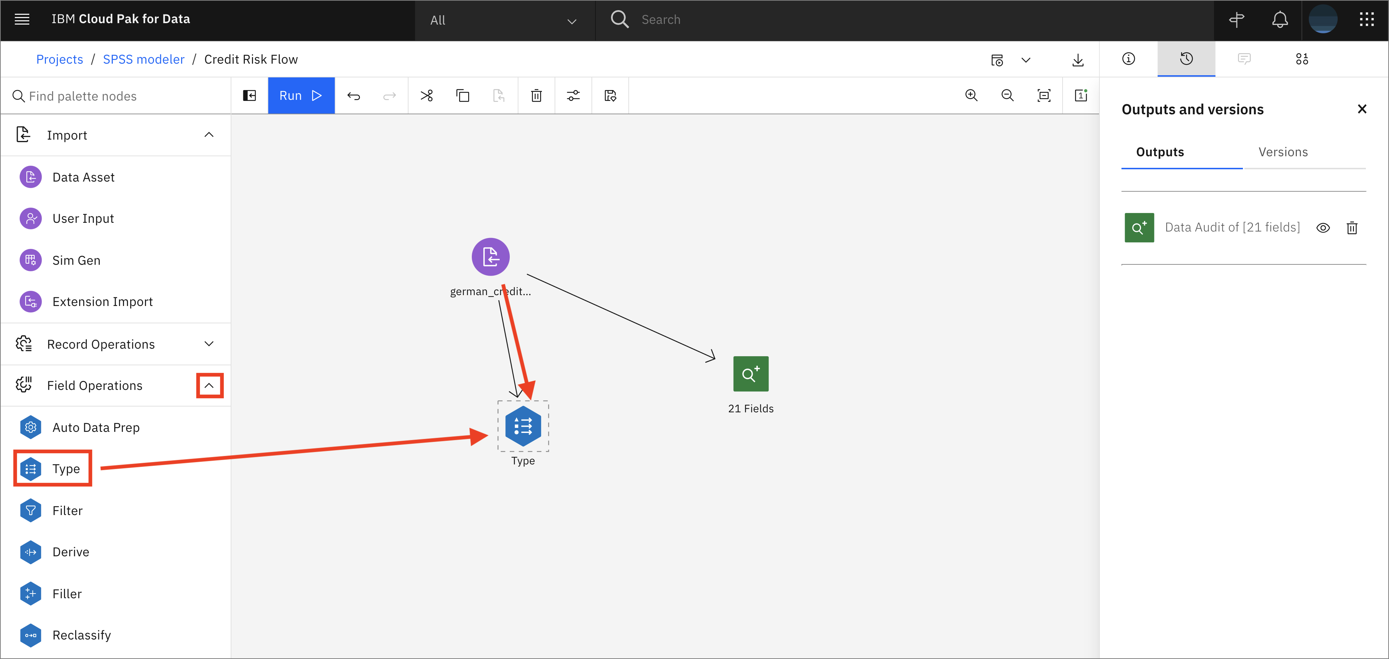Toggle the information panel icon
The height and width of the screenshot is (659, 1389).
(1128, 59)
